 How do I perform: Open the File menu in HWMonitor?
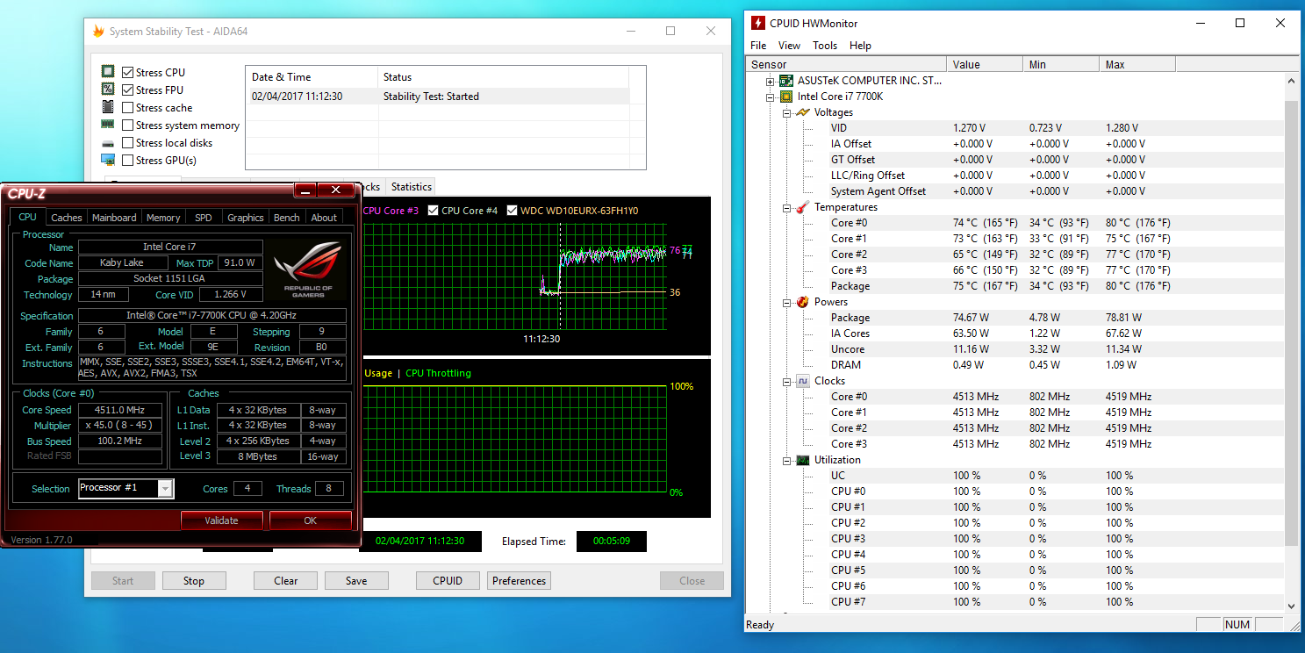758,46
